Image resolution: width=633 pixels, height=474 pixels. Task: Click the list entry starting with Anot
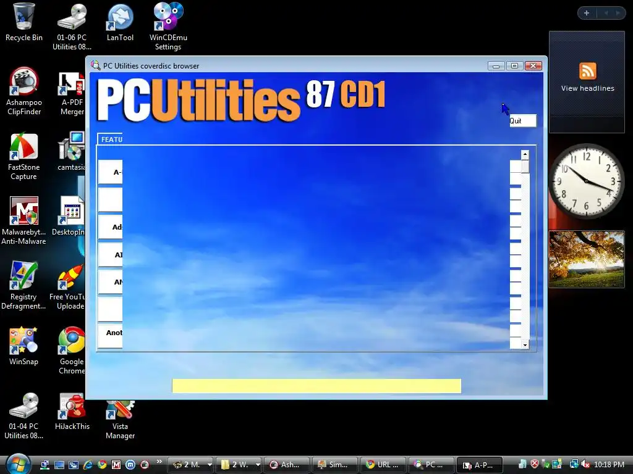pos(110,335)
